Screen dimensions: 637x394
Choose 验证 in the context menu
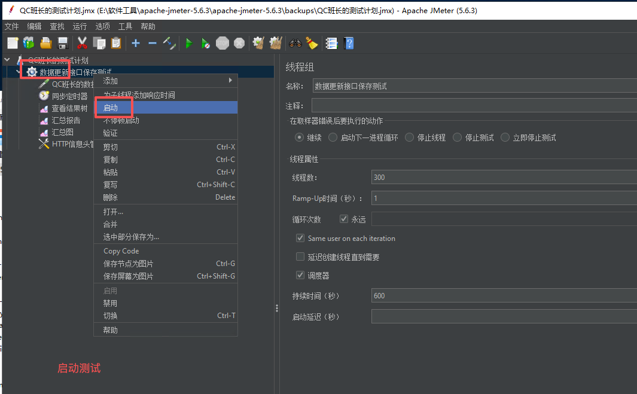(x=166, y=133)
